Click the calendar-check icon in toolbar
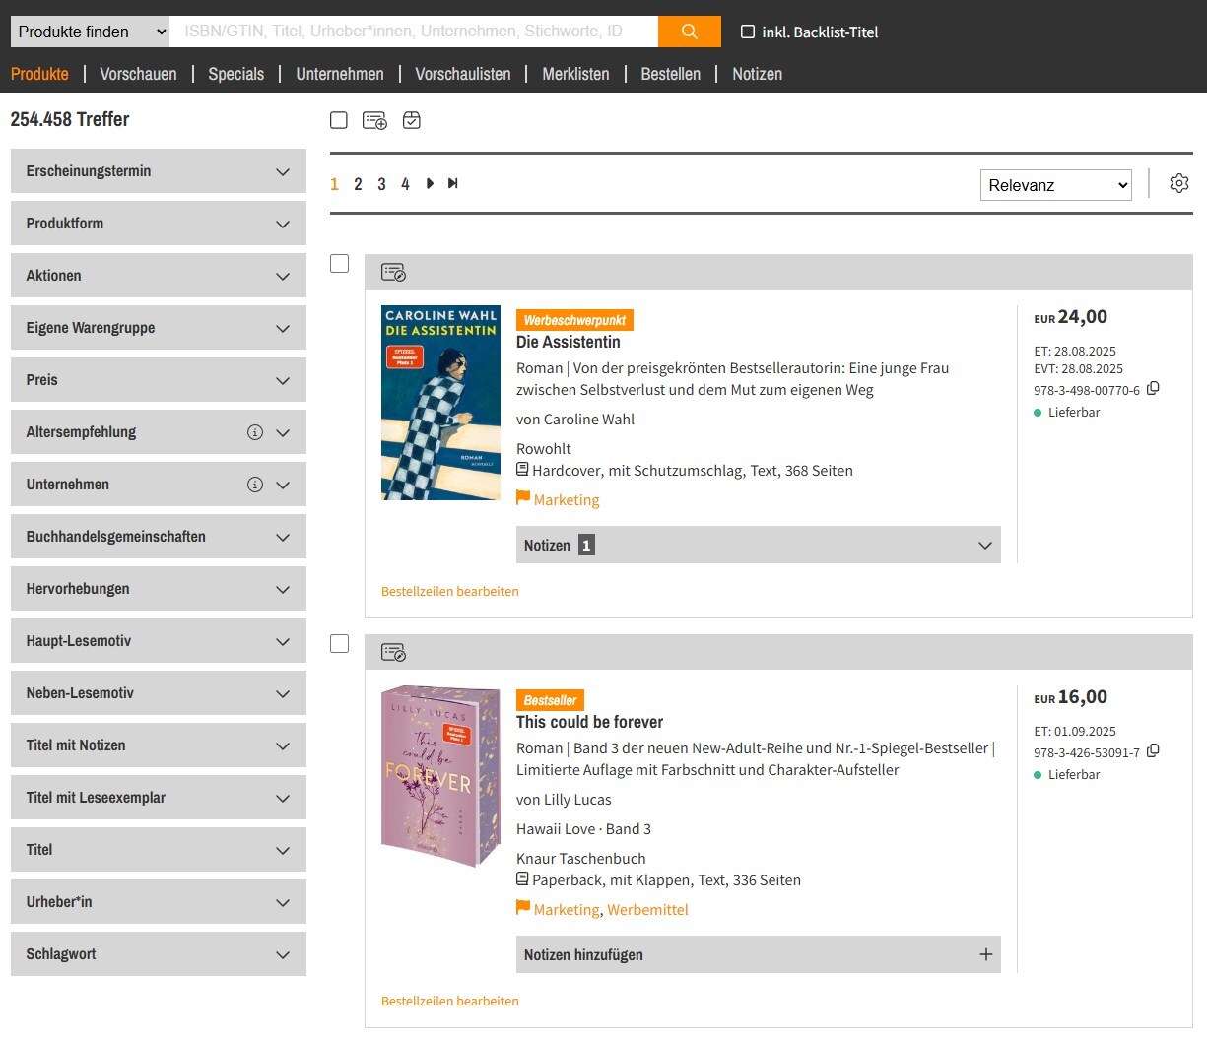The image size is (1207, 1037). click(x=412, y=120)
